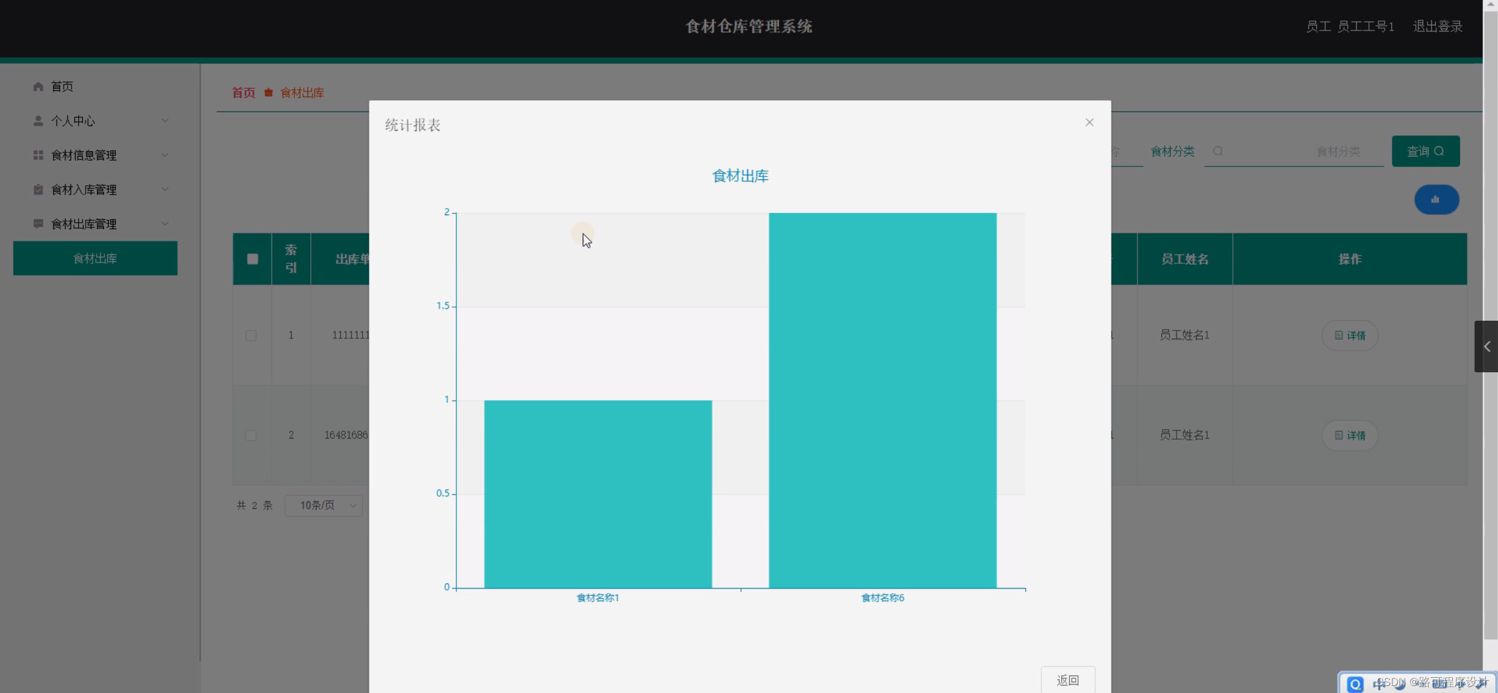Click the message icon beside 食材出库管理

pos(38,224)
